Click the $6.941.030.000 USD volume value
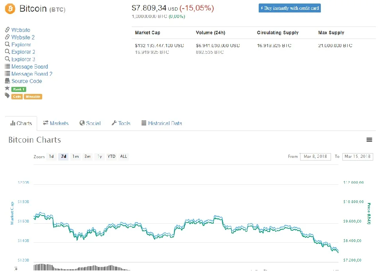Viewport: 390px width, 272px height. click(218, 46)
